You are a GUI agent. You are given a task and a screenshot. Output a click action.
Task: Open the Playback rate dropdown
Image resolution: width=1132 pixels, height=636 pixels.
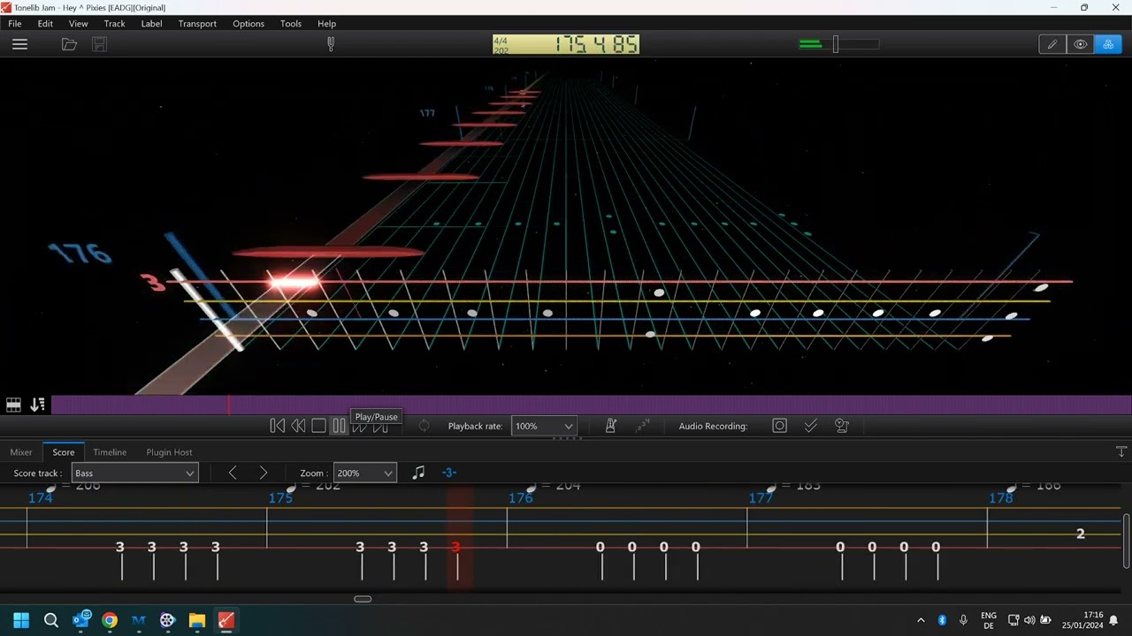[x=544, y=426]
